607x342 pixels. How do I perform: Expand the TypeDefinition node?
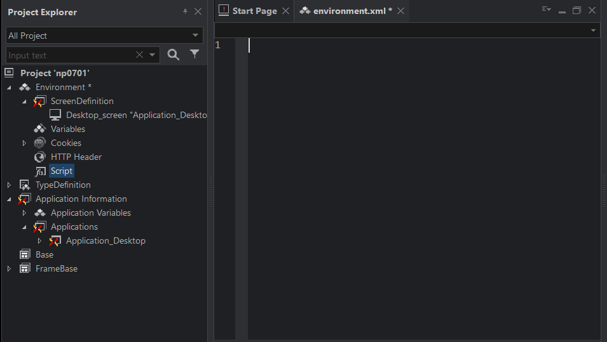tap(9, 185)
